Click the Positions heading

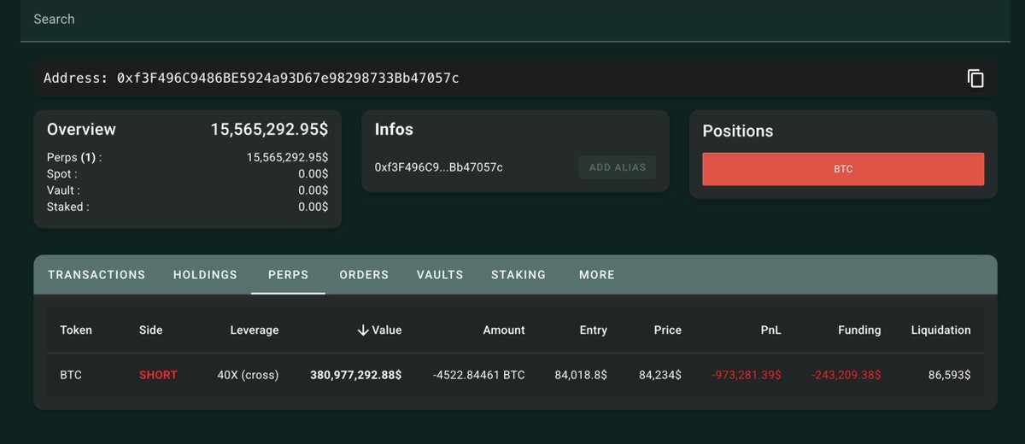[x=738, y=131]
